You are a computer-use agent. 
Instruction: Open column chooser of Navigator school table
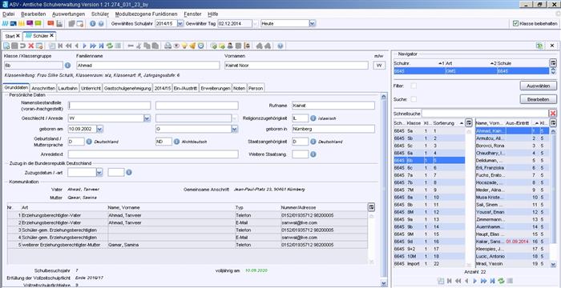pos(553,63)
